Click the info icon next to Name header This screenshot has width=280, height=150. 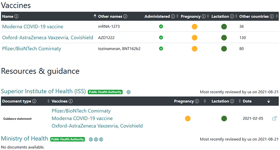[x=16, y=16]
